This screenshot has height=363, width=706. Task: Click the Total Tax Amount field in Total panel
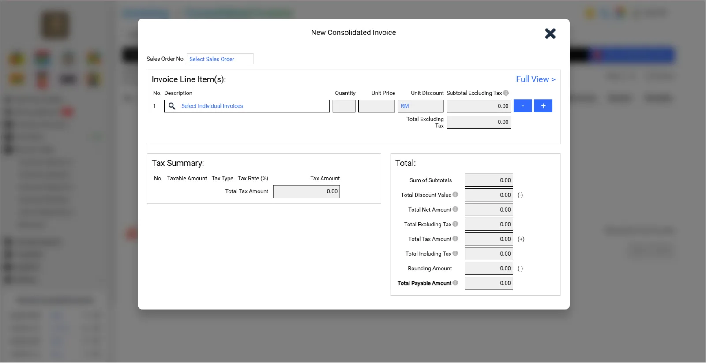488,239
